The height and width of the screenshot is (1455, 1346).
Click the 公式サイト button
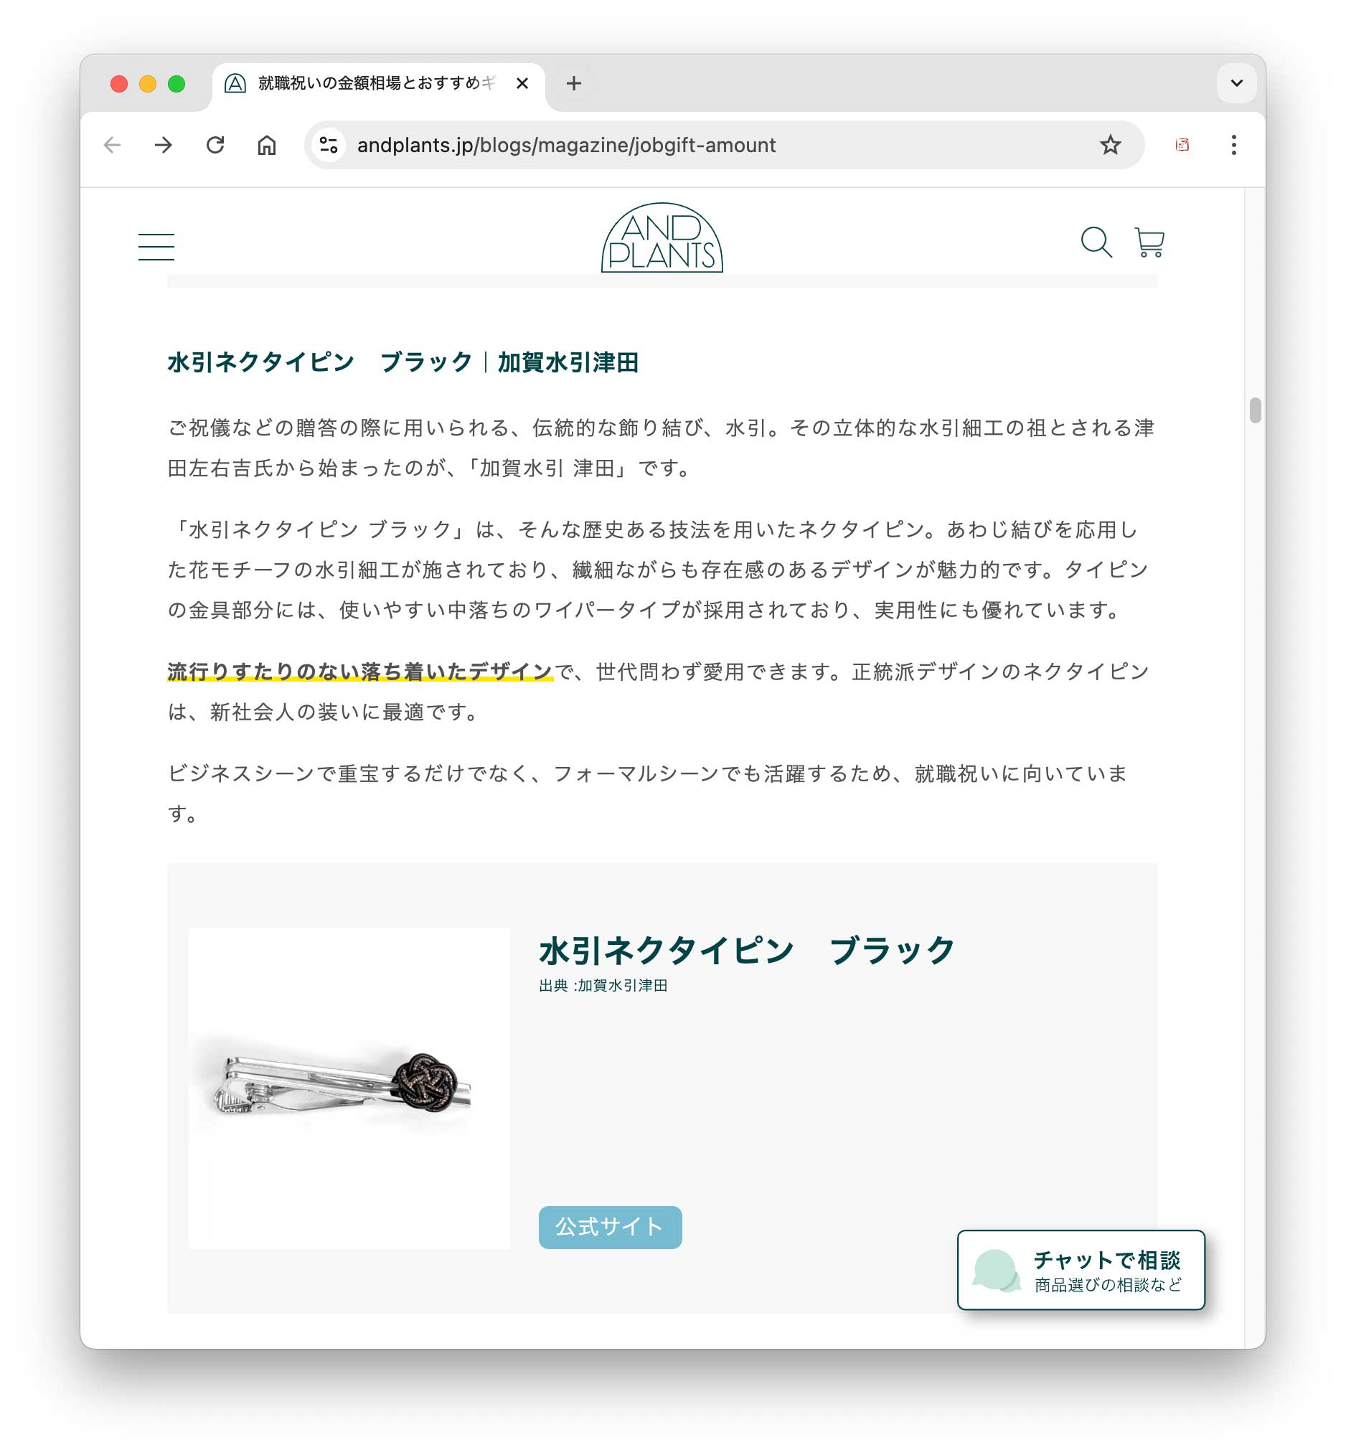point(610,1226)
